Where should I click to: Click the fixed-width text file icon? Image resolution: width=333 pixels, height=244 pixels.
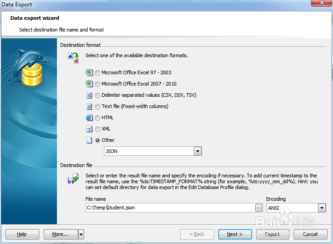coord(89,106)
